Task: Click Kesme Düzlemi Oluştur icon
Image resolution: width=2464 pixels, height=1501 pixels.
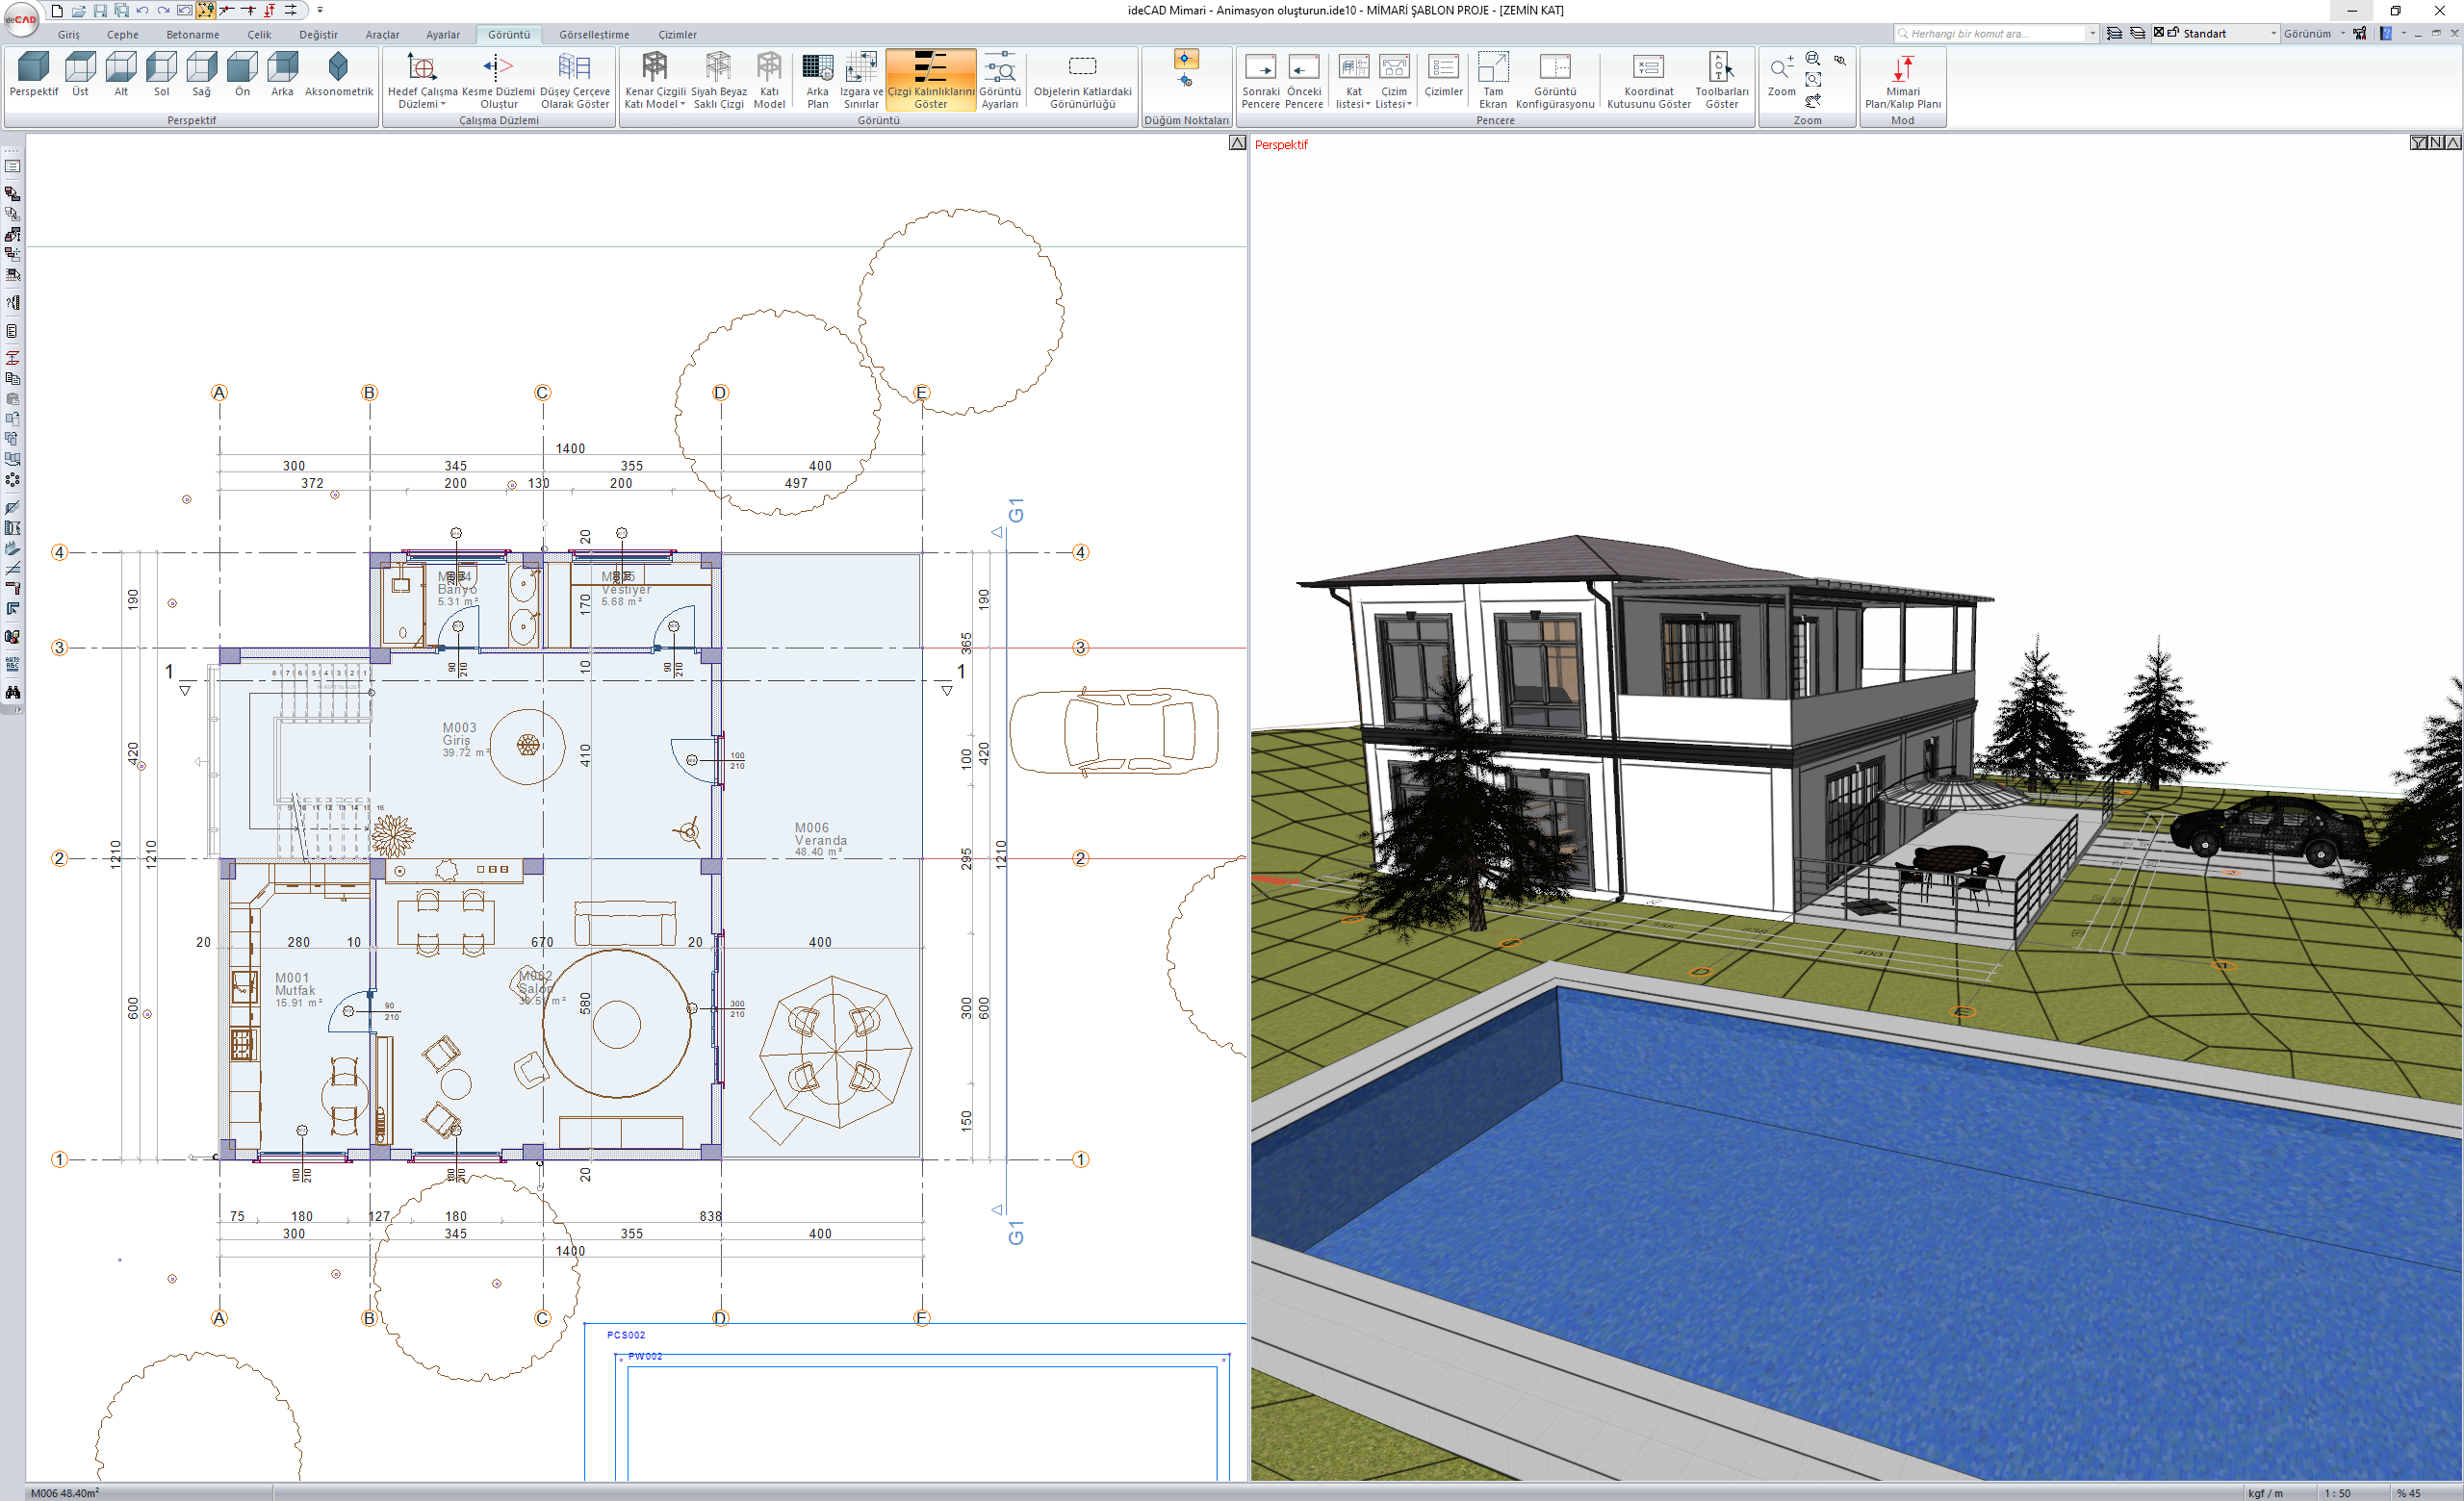Action: (497, 68)
